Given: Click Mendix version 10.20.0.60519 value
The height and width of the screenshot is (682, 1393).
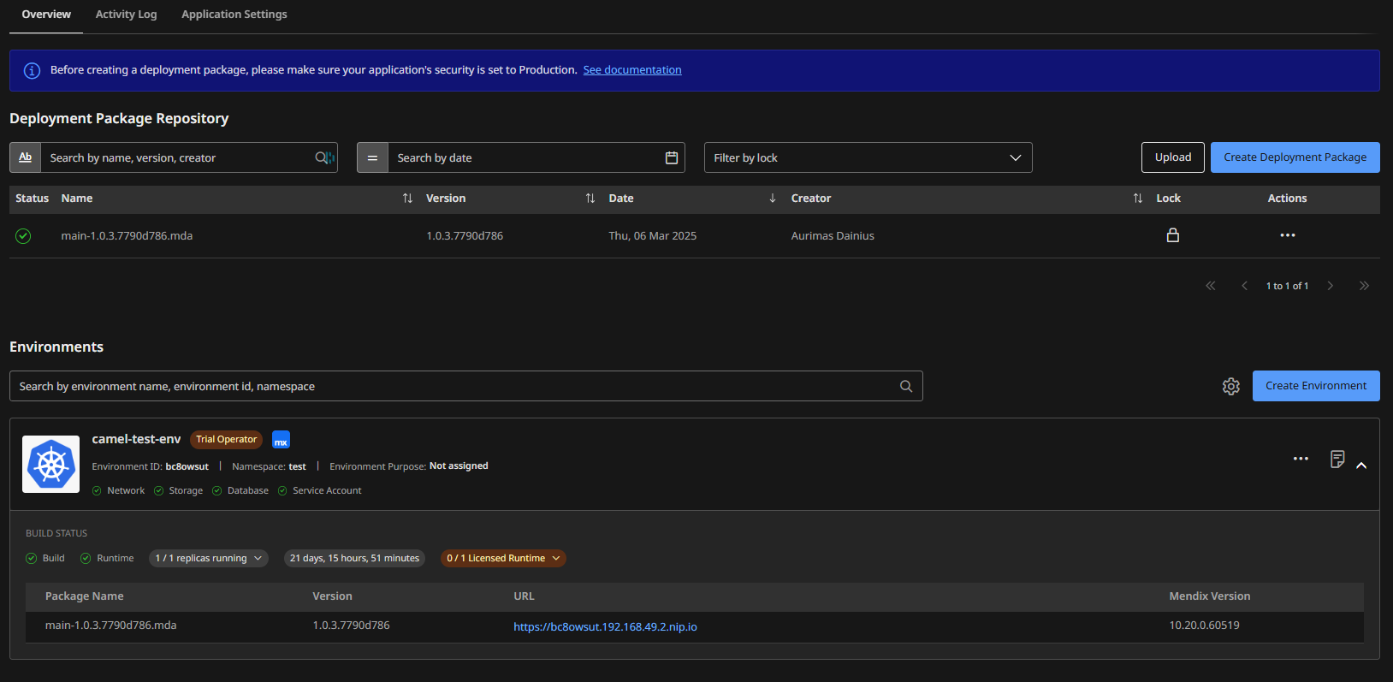Looking at the screenshot, I should pos(1204,626).
